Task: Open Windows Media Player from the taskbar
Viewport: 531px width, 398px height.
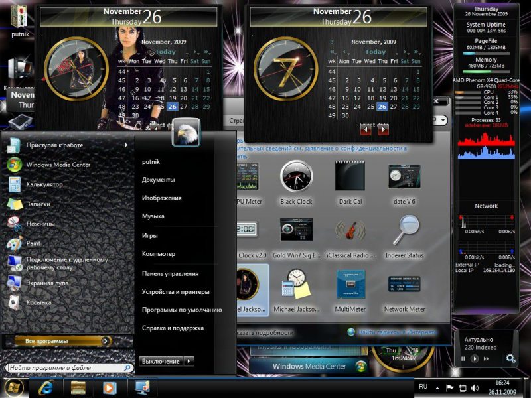Action: click(109, 388)
